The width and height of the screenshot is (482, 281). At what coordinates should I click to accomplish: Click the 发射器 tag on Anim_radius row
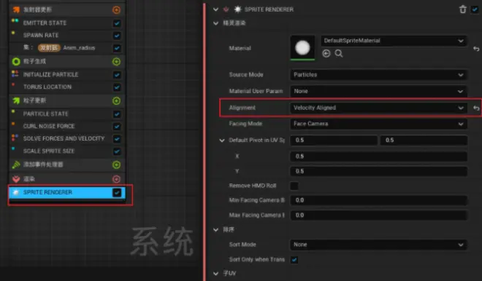49,48
